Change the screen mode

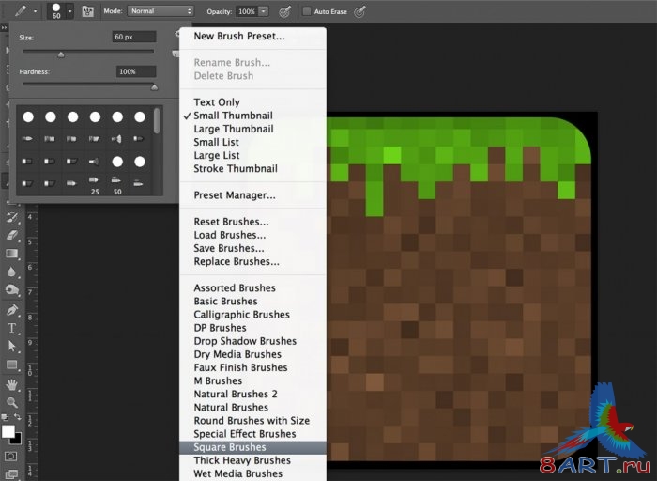pos(11,473)
